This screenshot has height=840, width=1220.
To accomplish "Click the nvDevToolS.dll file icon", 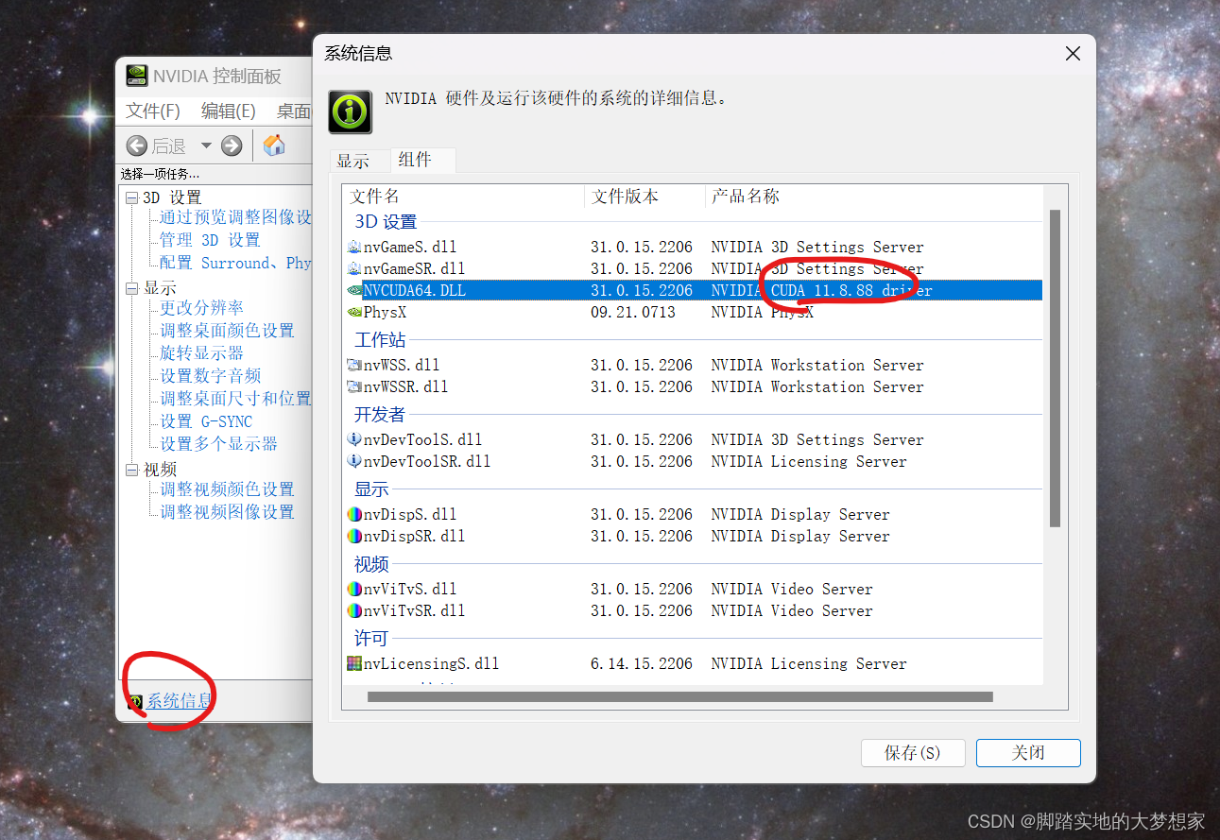I will tap(354, 439).
